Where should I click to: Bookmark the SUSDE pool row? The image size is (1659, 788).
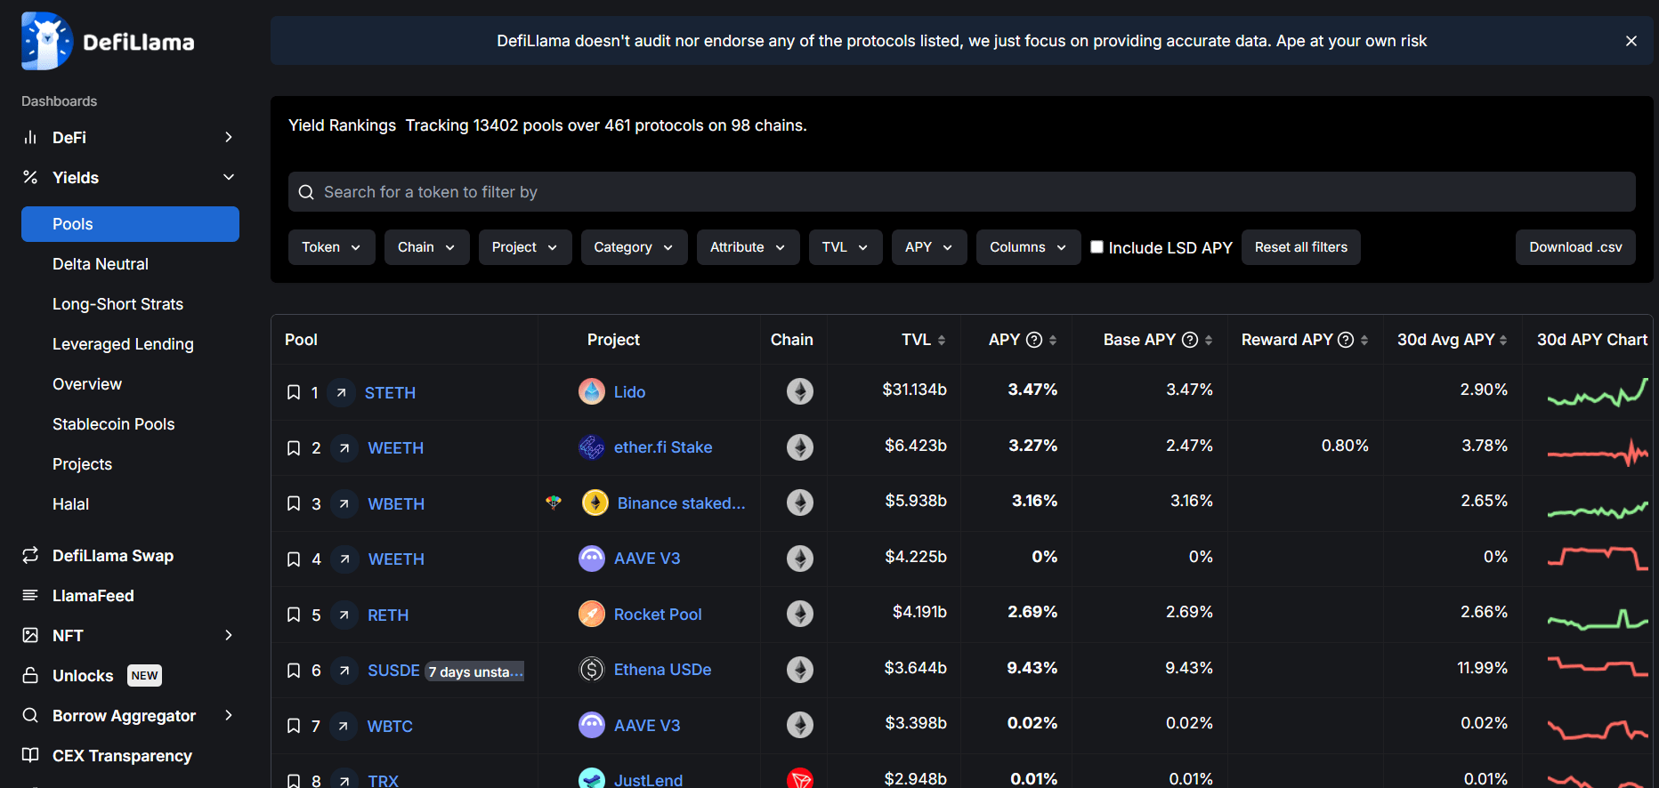(294, 670)
